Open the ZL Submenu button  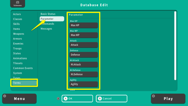[x=18, y=4]
